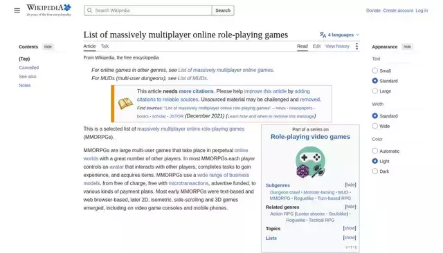Image resolution: width=443 pixels, height=253 pixels.
Task: Open Dungeon crawl subgenre link
Action: (x=284, y=192)
